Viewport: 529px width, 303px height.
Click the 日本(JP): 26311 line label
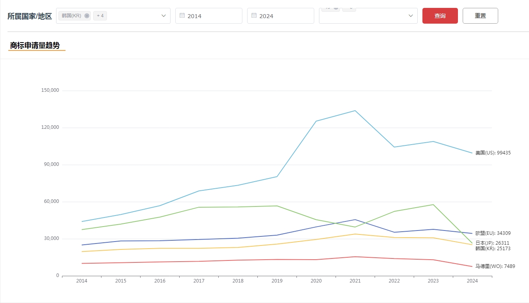(492, 243)
